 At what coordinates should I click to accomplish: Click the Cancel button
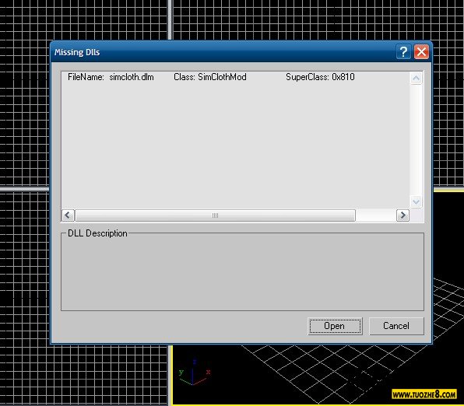(x=396, y=326)
